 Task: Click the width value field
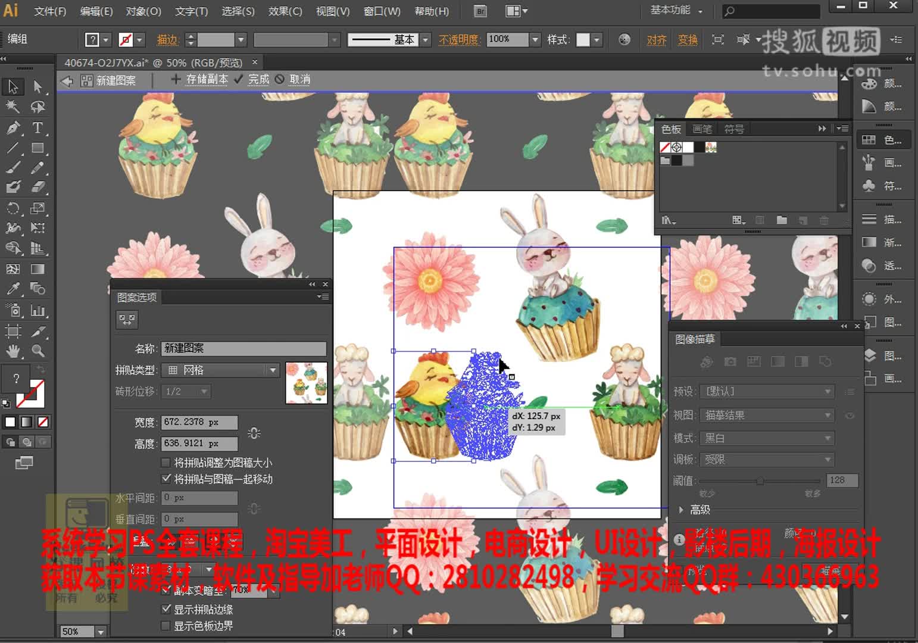[x=199, y=422]
